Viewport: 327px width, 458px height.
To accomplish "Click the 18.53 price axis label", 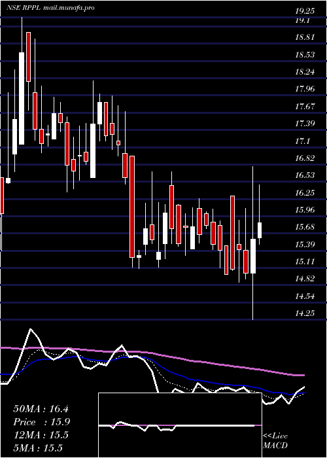I will 305,54.
